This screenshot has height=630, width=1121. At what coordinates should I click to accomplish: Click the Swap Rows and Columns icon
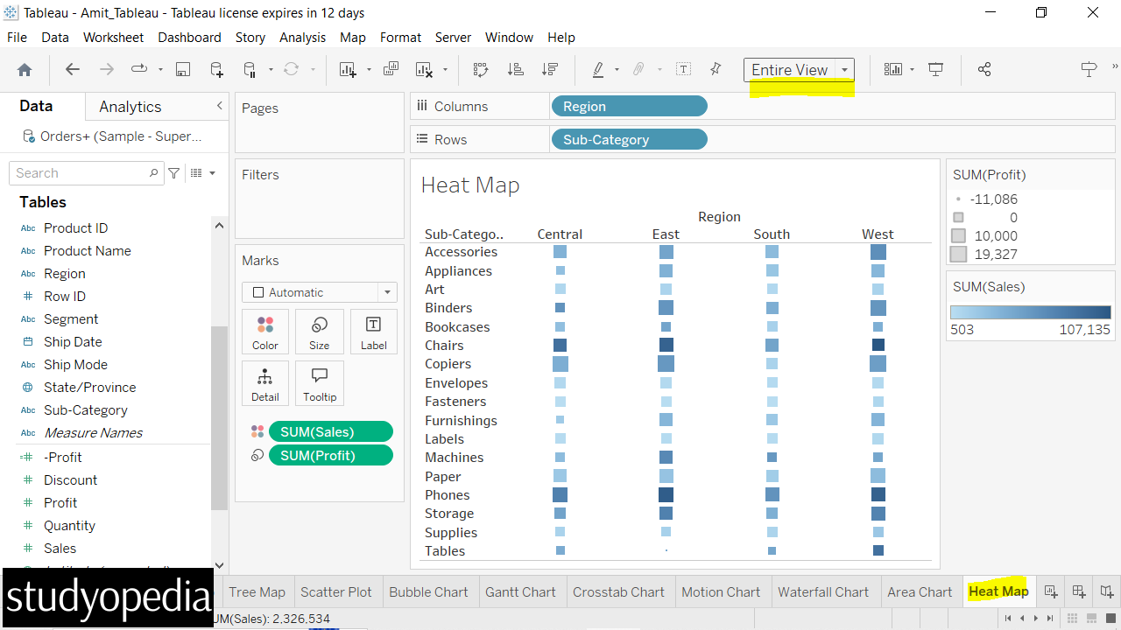(481, 70)
